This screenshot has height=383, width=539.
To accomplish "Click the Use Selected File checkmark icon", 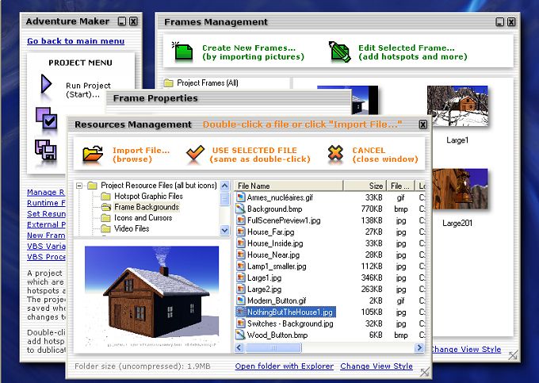I will pos(193,154).
